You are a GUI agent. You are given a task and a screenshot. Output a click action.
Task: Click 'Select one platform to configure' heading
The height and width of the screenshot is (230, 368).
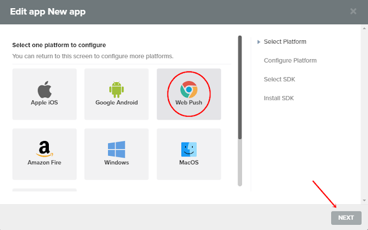[x=59, y=45]
